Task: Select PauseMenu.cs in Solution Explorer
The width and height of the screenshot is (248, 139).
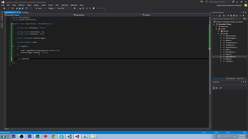Action: tap(231, 52)
